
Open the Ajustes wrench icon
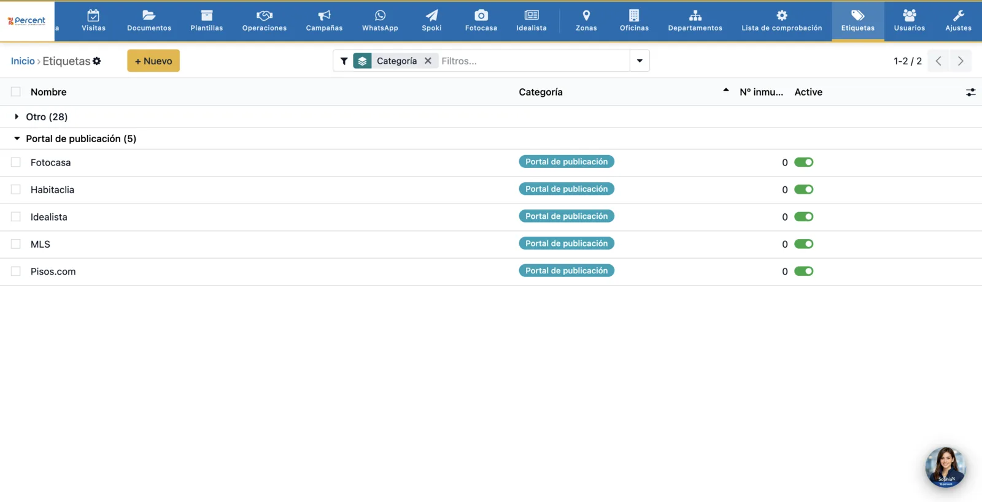959,15
